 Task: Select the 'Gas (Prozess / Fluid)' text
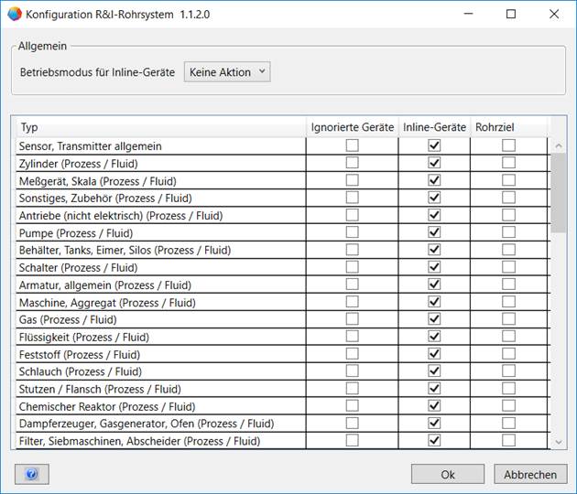(68, 320)
